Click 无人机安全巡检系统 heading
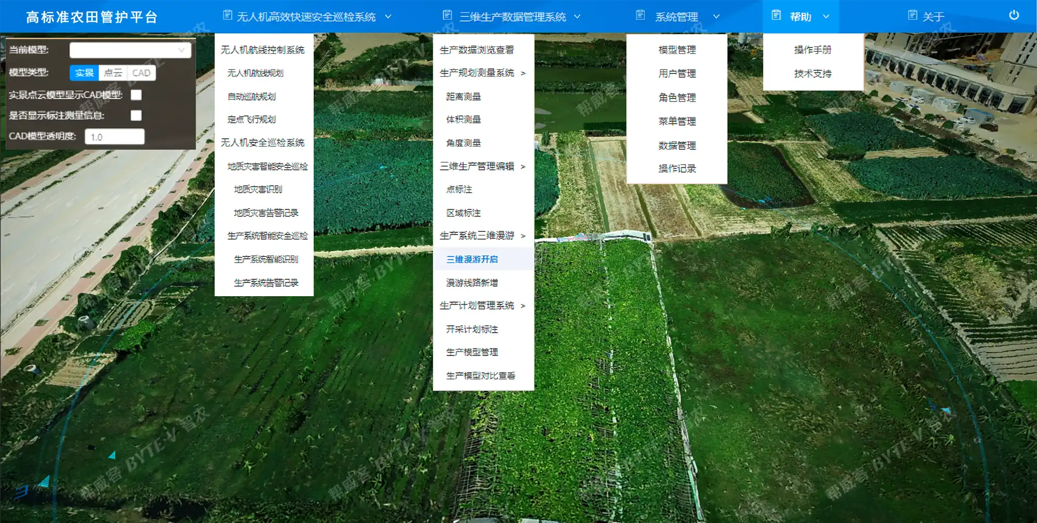 click(x=262, y=142)
